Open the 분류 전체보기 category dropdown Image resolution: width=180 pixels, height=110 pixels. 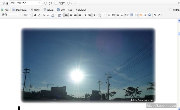(25, 3)
